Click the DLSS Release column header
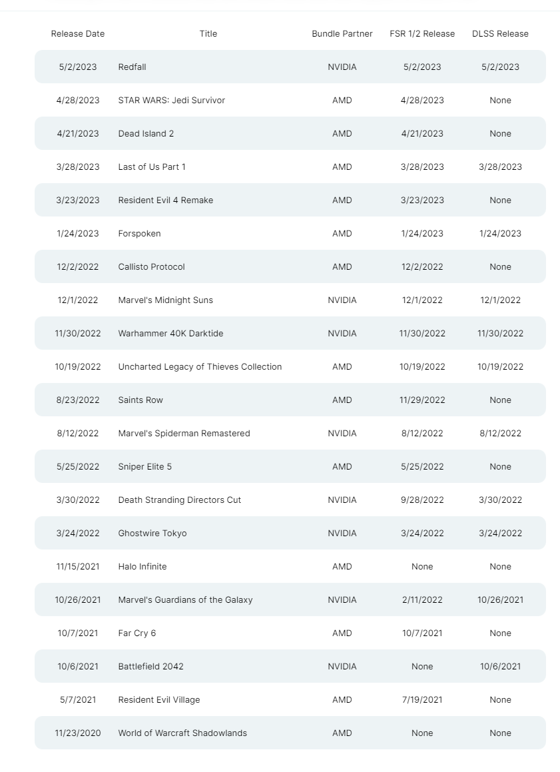The height and width of the screenshot is (772, 560). (x=501, y=33)
